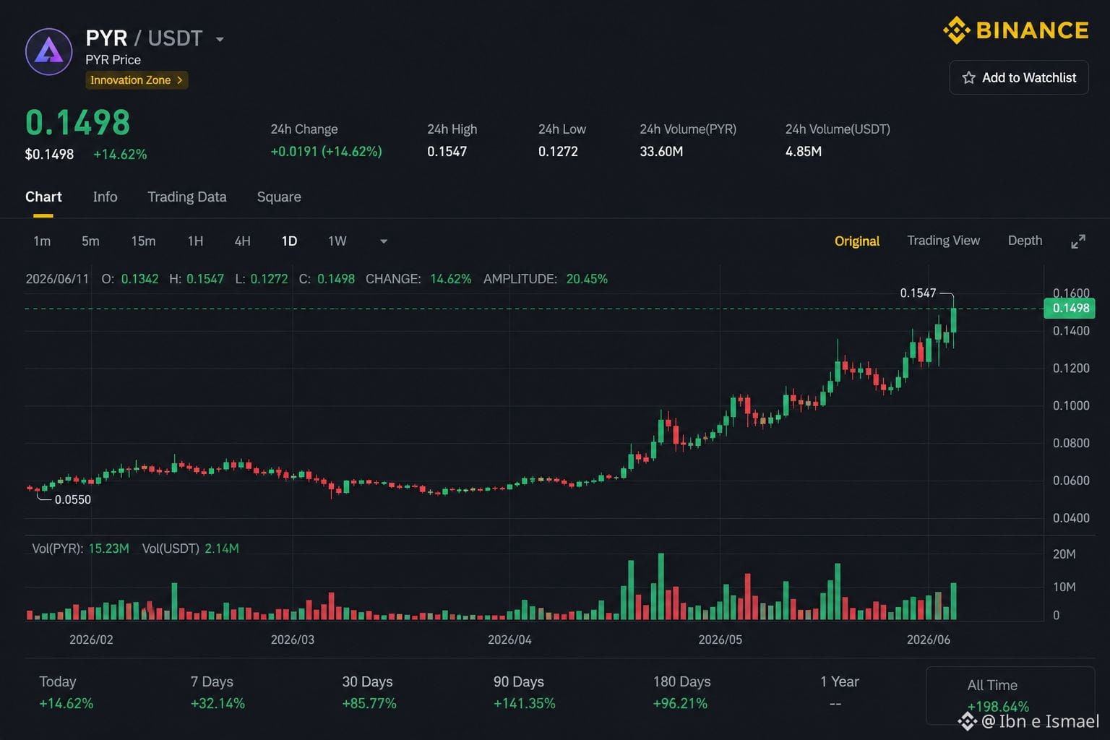Show the Depth chart
This screenshot has width=1110, height=740.
tap(1025, 241)
